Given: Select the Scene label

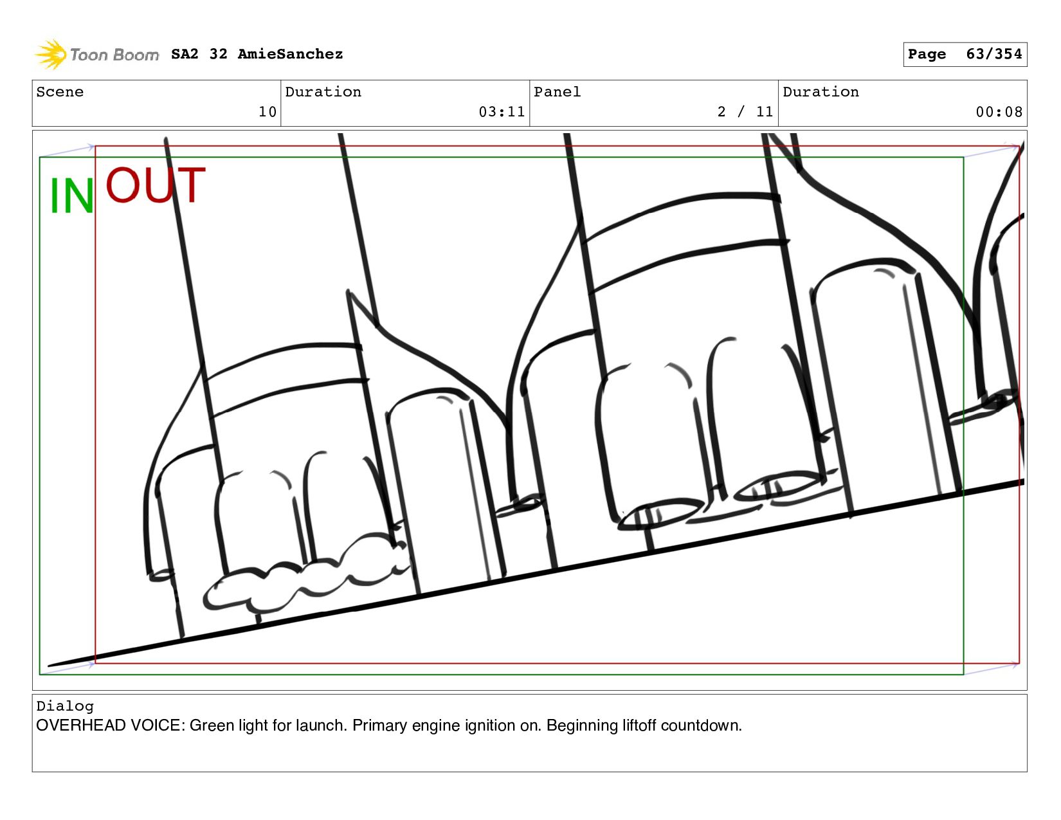Looking at the screenshot, I should click(60, 92).
